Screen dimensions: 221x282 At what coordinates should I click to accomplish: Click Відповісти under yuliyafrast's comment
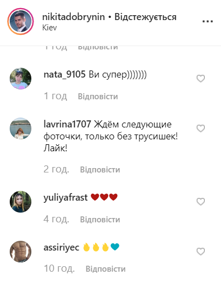(100, 220)
